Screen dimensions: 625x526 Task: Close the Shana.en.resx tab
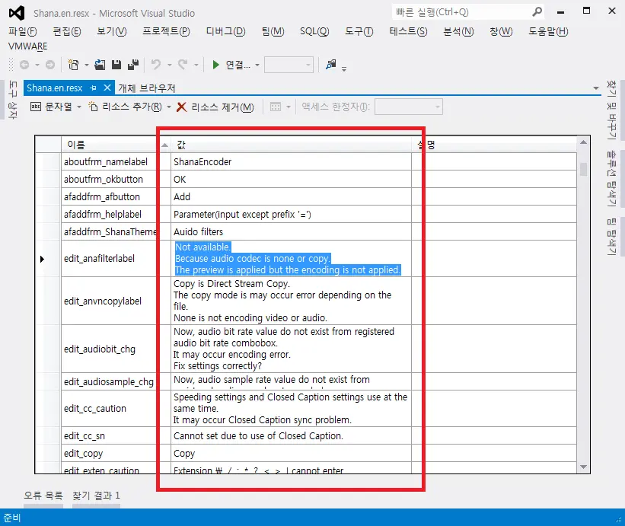(x=107, y=88)
